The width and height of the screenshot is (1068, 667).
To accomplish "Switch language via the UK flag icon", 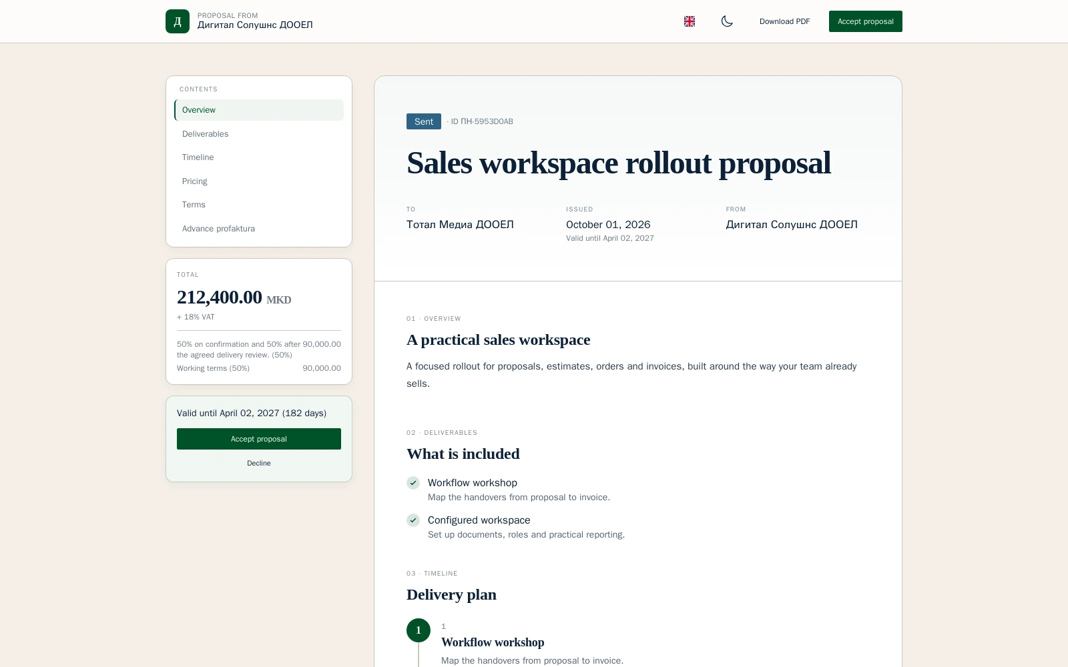I will 690,21.
